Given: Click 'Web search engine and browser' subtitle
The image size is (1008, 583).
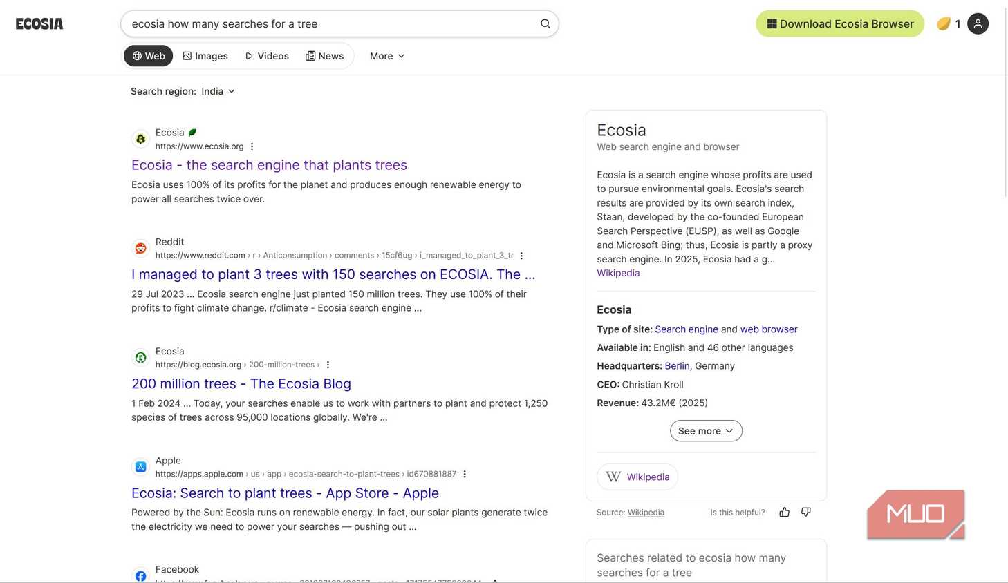Looking at the screenshot, I should point(668,146).
